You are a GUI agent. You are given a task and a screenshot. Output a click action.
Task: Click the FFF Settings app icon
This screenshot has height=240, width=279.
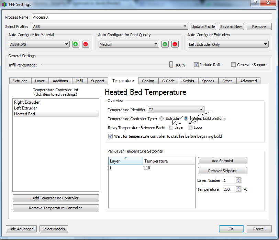[4, 4]
